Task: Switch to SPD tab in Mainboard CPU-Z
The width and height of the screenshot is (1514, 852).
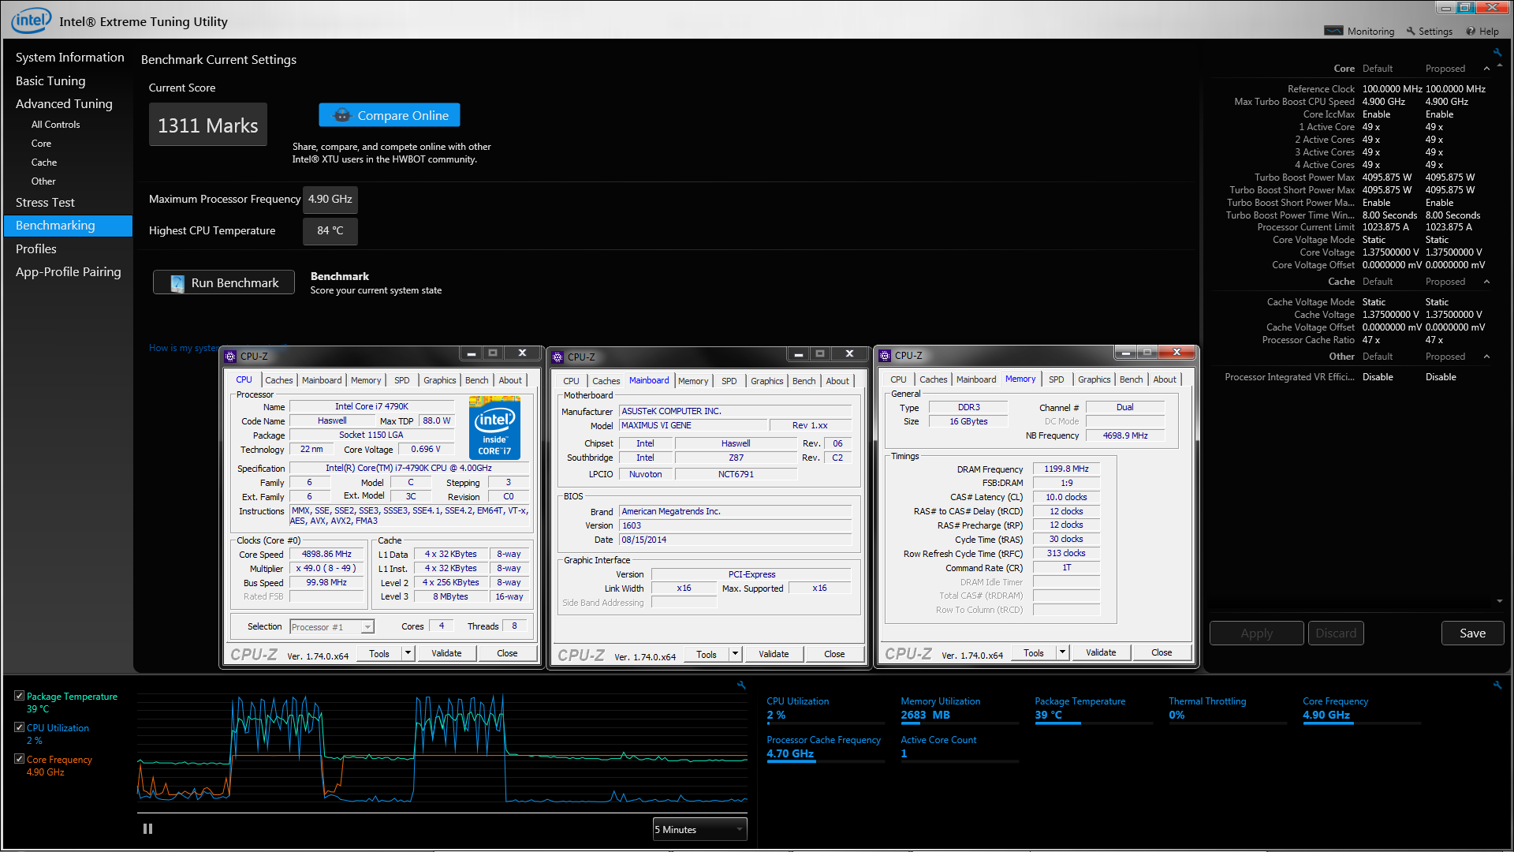Action: pyautogui.click(x=729, y=381)
